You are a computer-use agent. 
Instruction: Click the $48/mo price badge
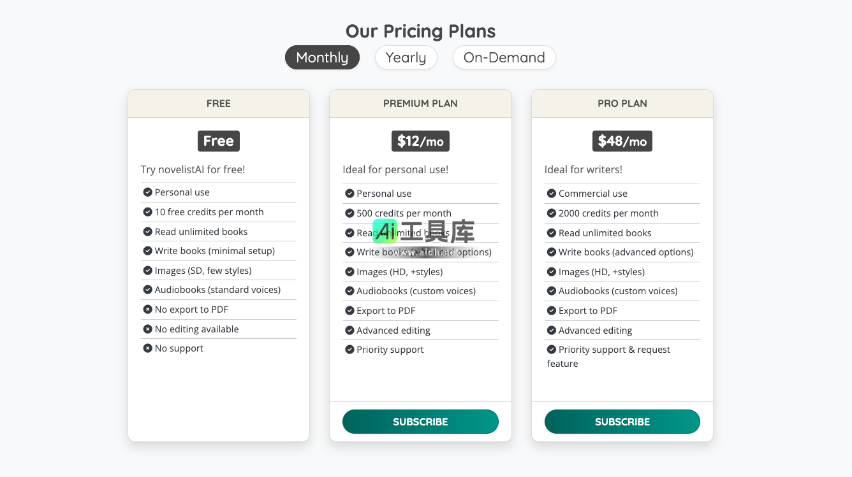[622, 141]
